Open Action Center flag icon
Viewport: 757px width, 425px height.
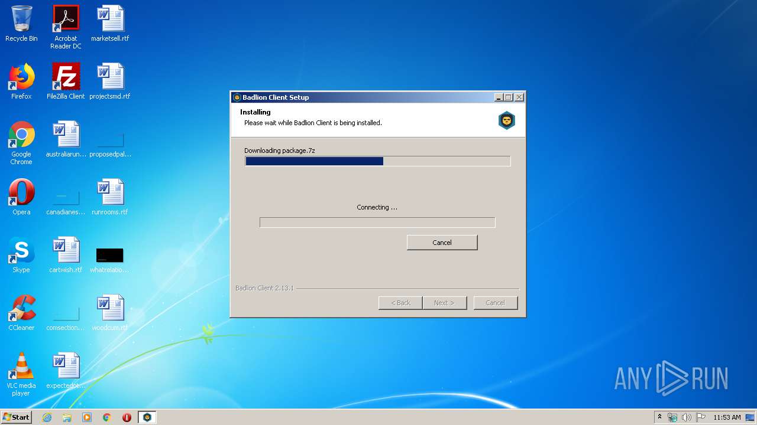coord(701,417)
